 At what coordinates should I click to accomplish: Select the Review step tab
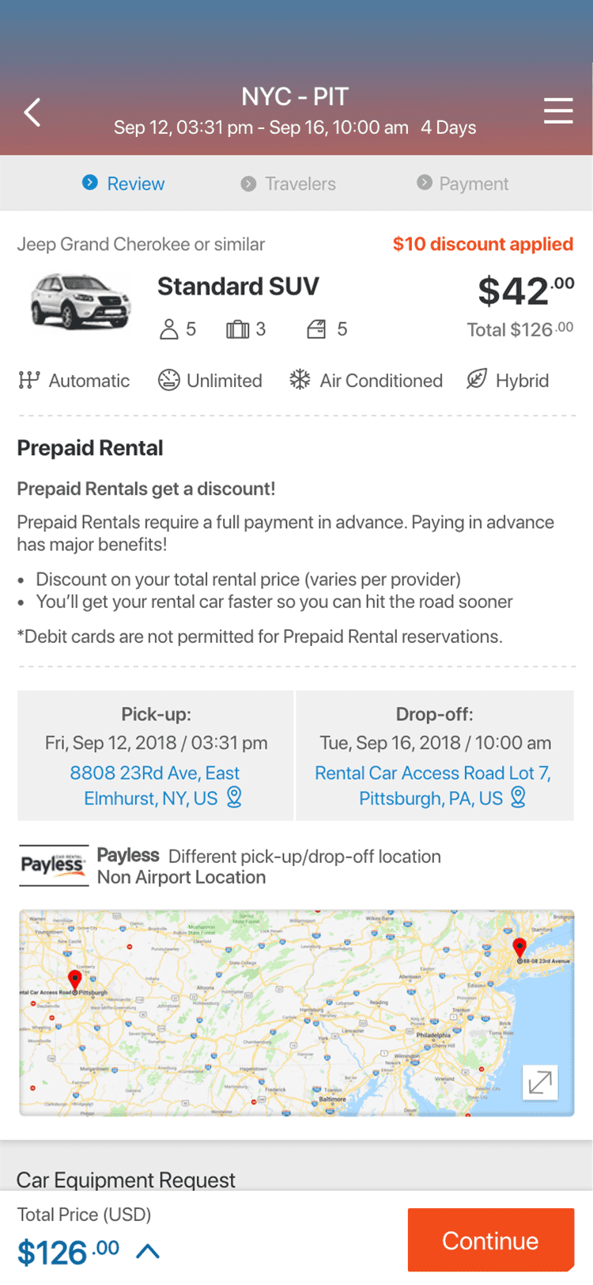(x=123, y=184)
